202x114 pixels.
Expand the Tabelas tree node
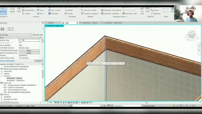click(2, 74)
